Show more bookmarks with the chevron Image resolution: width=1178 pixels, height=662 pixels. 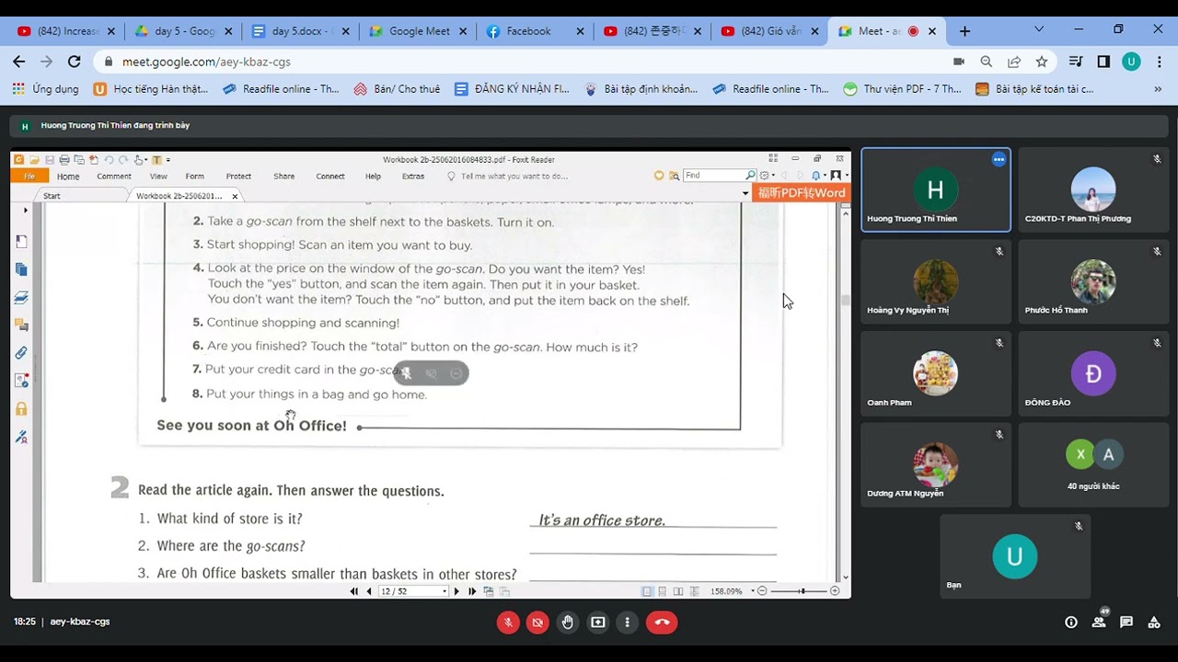(1158, 89)
